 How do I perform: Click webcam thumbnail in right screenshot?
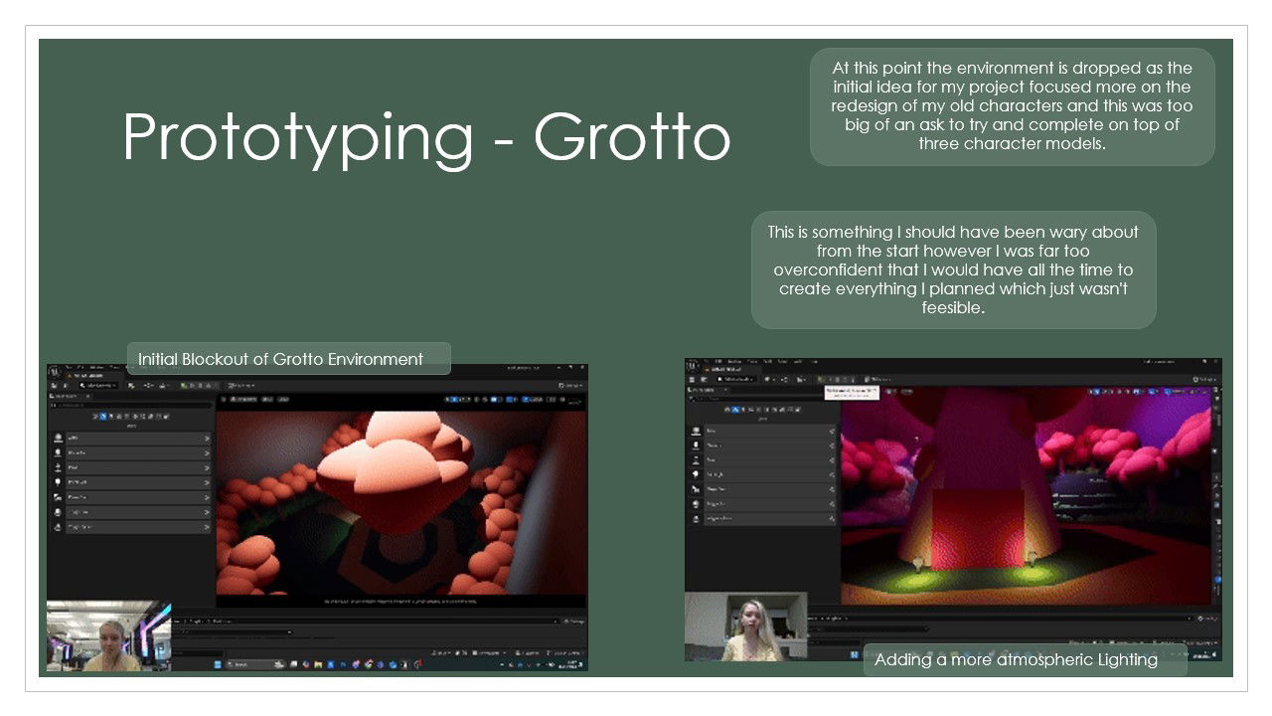tap(745, 626)
